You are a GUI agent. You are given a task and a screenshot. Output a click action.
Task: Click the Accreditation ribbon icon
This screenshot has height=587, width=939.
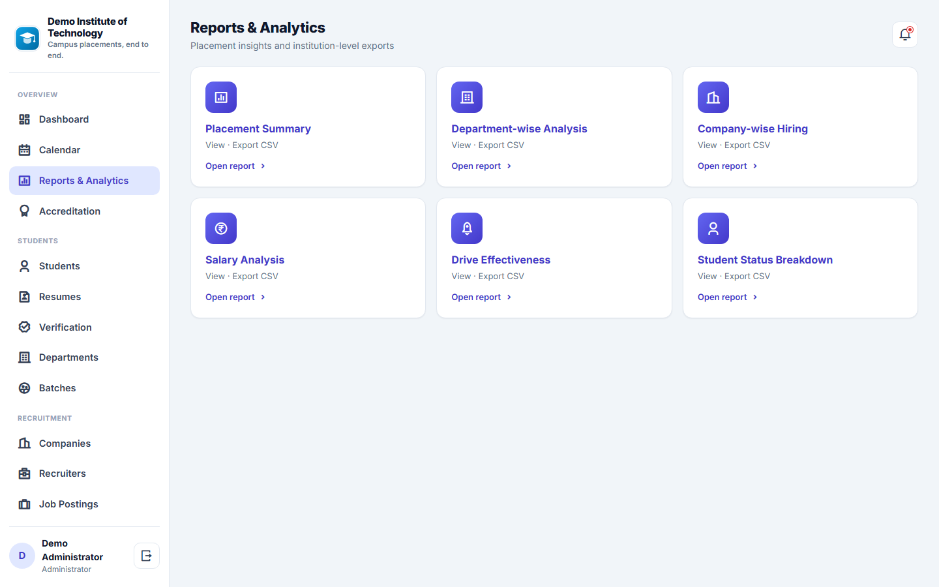25,211
